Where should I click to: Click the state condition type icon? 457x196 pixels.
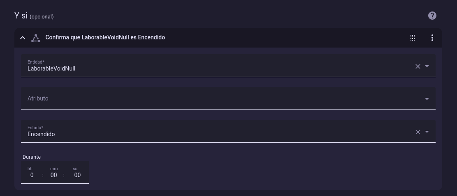(36, 38)
